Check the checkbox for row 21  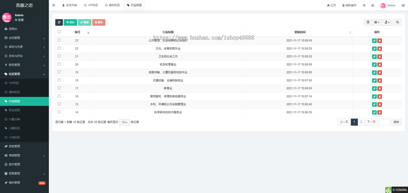tap(59, 56)
